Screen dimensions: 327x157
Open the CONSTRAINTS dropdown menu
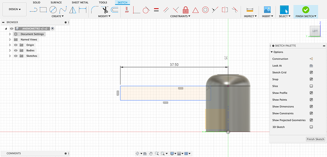(x=180, y=16)
